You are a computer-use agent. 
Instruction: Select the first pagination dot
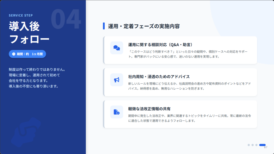(249, 145)
